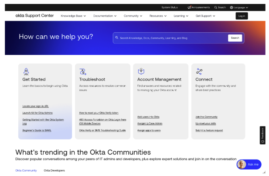Click the Language globe icon
The image size is (269, 176).
tap(232, 7)
